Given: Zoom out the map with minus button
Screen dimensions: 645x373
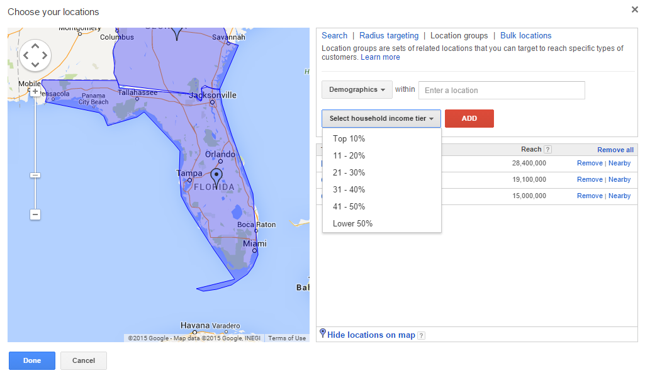Looking at the screenshot, I should point(35,214).
